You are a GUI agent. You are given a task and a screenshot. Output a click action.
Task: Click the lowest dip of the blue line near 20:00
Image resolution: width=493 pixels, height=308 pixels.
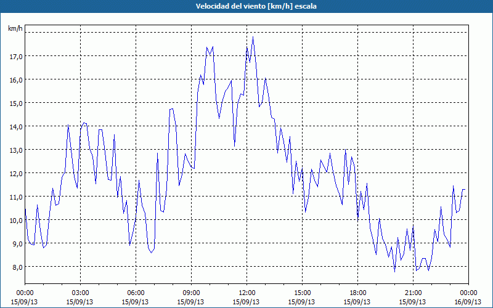click(x=394, y=272)
